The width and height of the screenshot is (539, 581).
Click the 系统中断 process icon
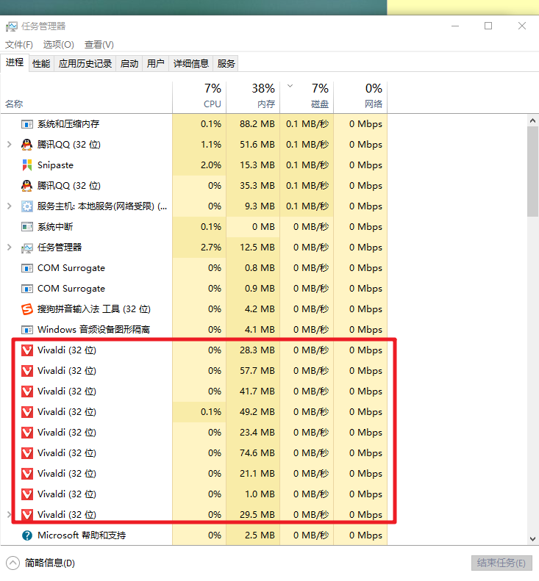click(x=27, y=227)
